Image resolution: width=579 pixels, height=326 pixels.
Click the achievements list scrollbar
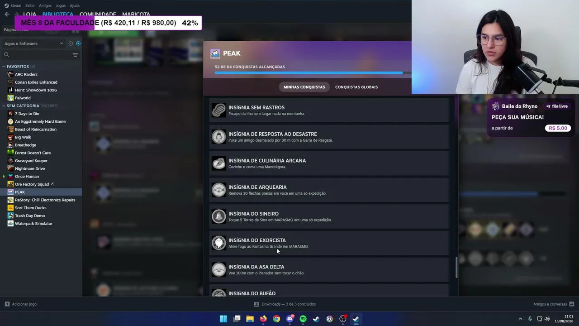[456, 268]
